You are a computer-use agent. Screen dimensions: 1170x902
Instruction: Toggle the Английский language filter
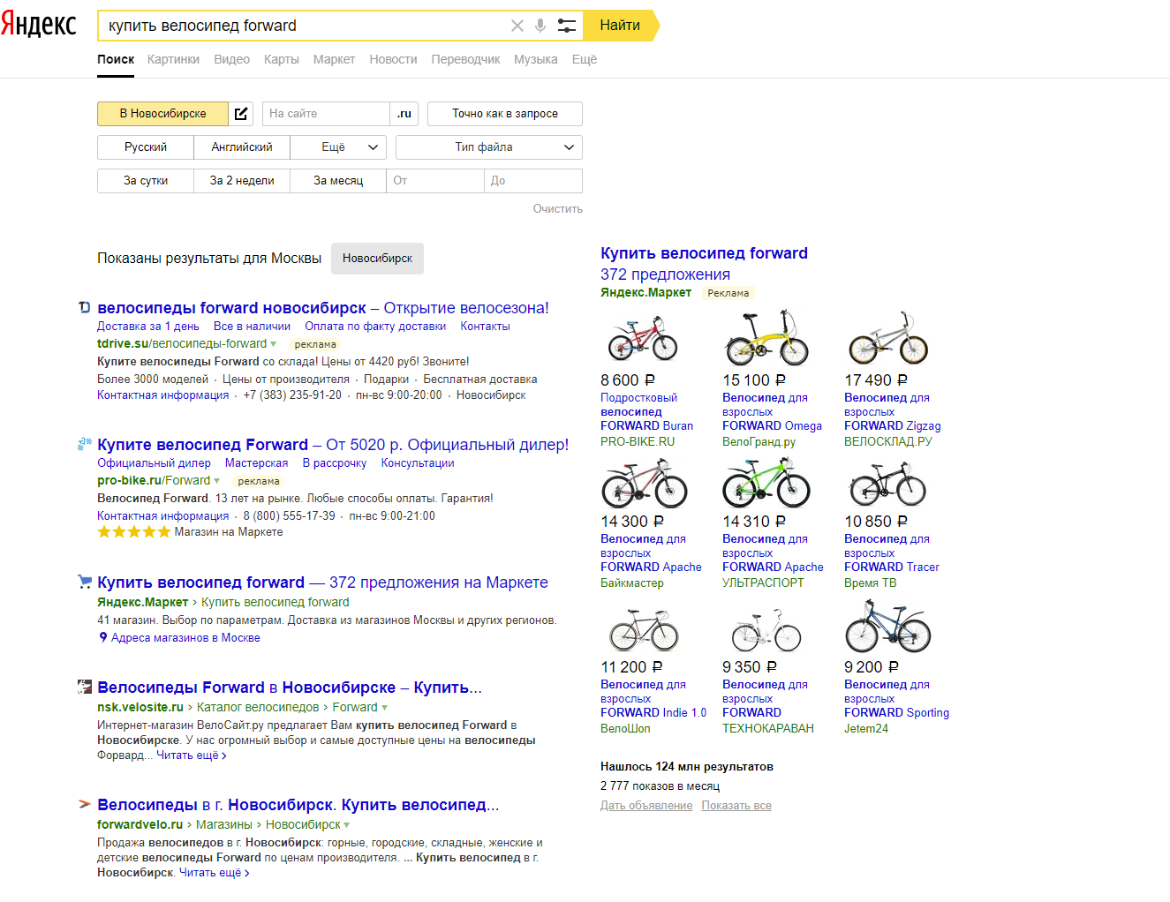[x=242, y=147]
